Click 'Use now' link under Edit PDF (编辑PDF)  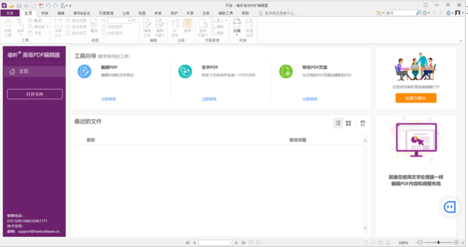tap(108, 99)
